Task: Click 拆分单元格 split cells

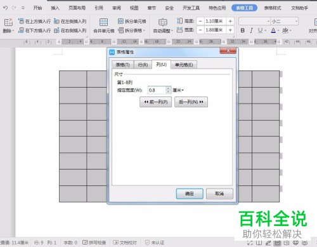Action: pyautogui.click(x=132, y=21)
